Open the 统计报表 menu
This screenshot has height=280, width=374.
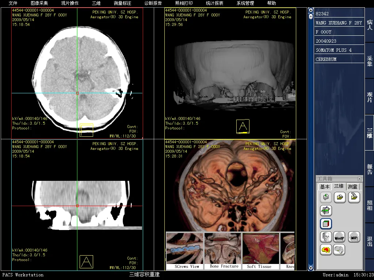pos(214,3)
